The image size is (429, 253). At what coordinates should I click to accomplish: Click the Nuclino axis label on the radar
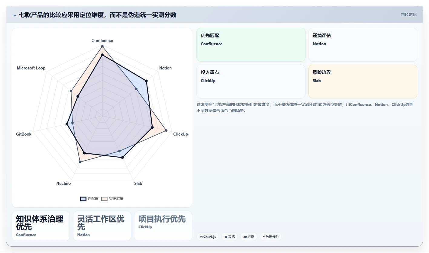click(x=64, y=183)
